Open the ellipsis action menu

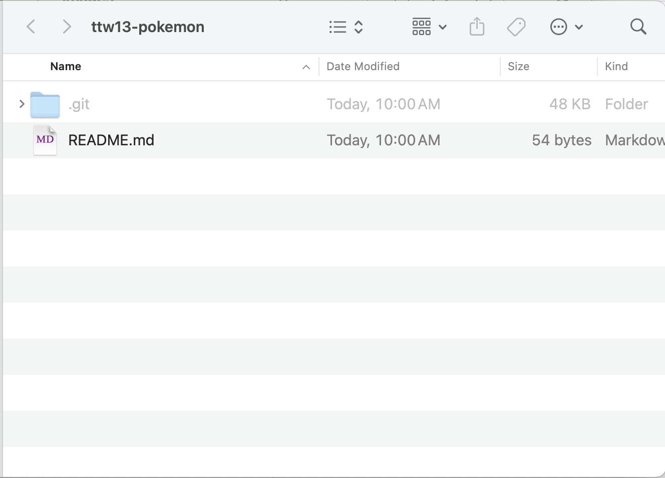pyautogui.click(x=558, y=27)
